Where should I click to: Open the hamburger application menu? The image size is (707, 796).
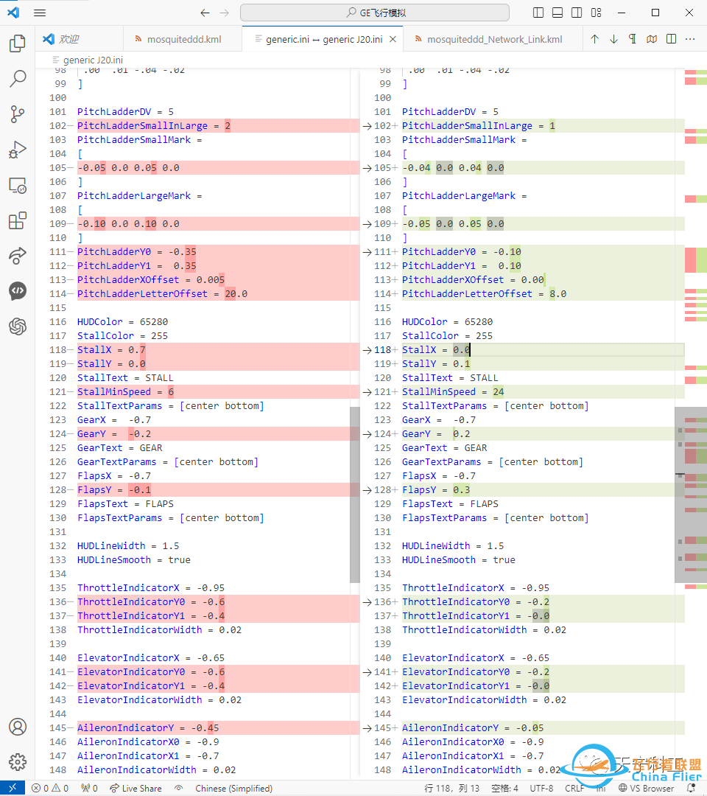[40, 13]
